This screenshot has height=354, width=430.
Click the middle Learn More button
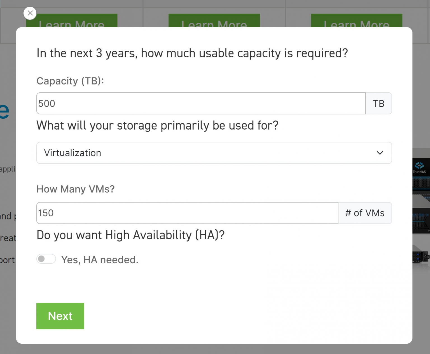214,21
